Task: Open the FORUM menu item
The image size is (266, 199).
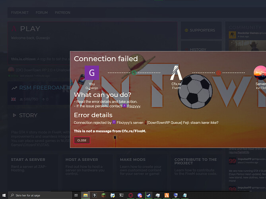Action: (42, 13)
